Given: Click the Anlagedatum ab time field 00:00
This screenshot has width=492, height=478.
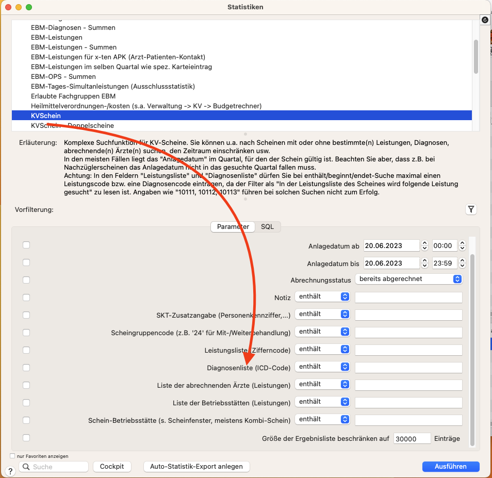Looking at the screenshot, I should [445, 245].
